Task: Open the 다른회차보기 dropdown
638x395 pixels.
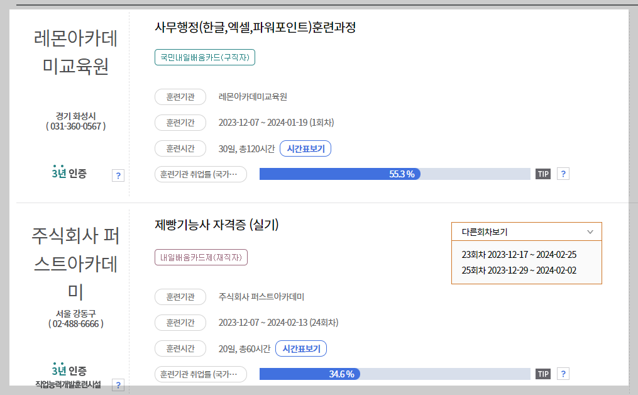Action: pos(526,231)
